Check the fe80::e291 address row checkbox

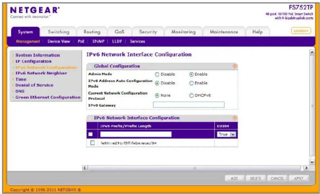pos(92,143)
